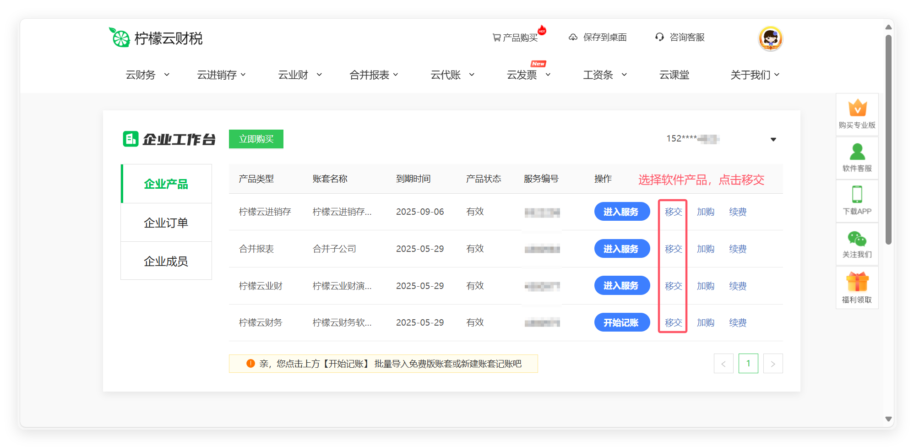This screenshot has width=914, height=447.
Task: Select the 企业成员 tab
Action: [166, 261]
